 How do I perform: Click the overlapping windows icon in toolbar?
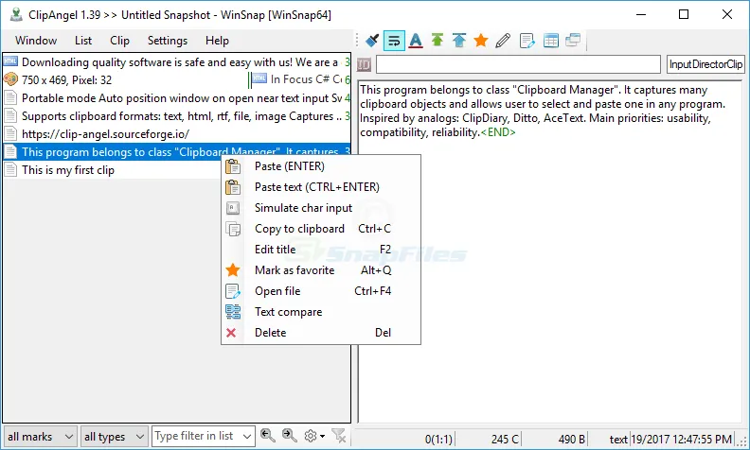[x=575, y=41]
